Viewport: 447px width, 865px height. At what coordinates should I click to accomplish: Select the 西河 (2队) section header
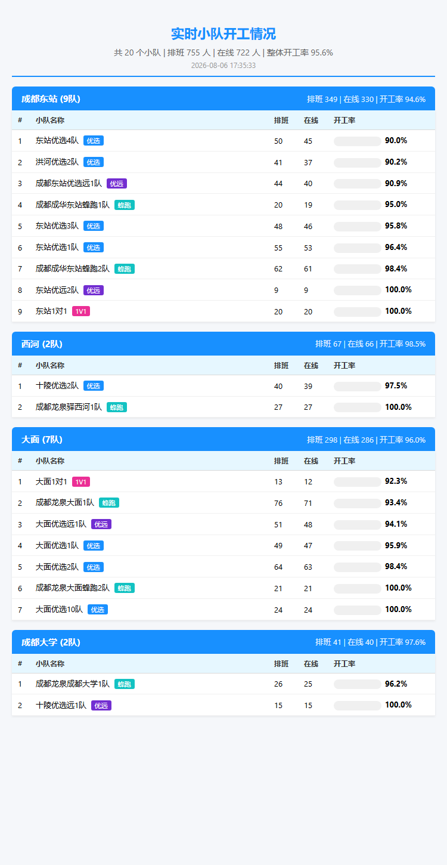pyautogui.click(x=223, y=344)
